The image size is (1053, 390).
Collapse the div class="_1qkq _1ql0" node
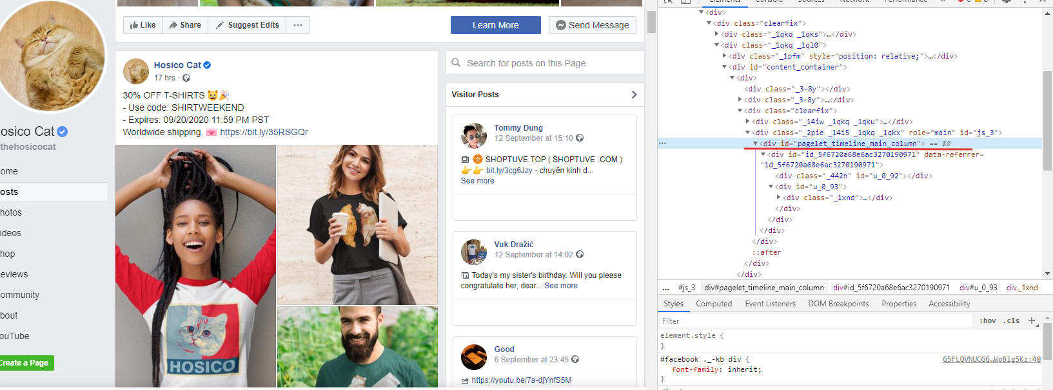pos(717,45)
